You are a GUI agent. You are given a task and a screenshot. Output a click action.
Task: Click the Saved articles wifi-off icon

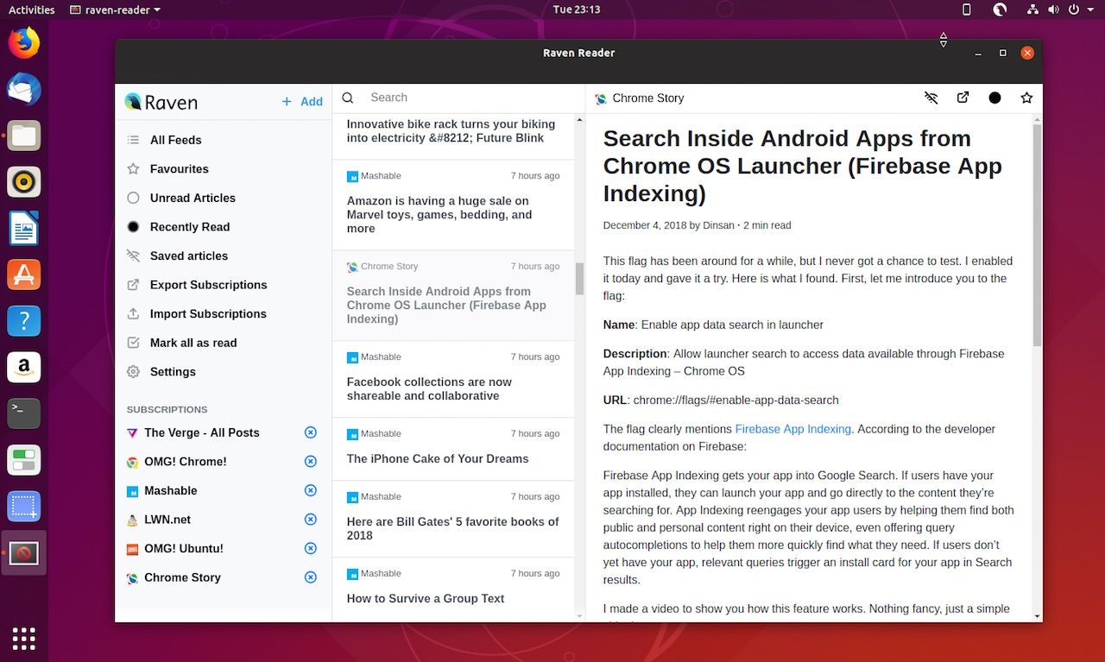click(133, 255)
